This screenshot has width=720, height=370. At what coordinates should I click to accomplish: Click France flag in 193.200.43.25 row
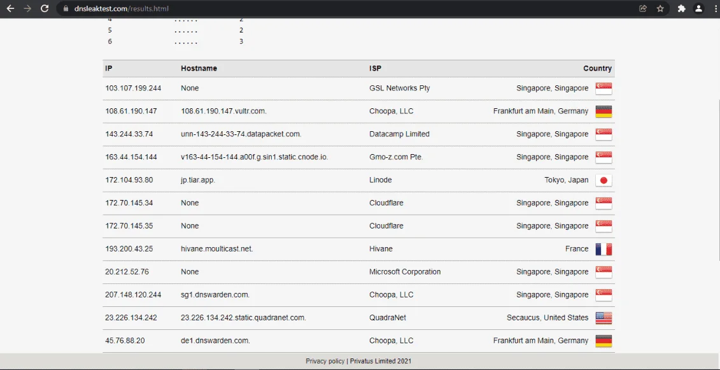point(604,249)
